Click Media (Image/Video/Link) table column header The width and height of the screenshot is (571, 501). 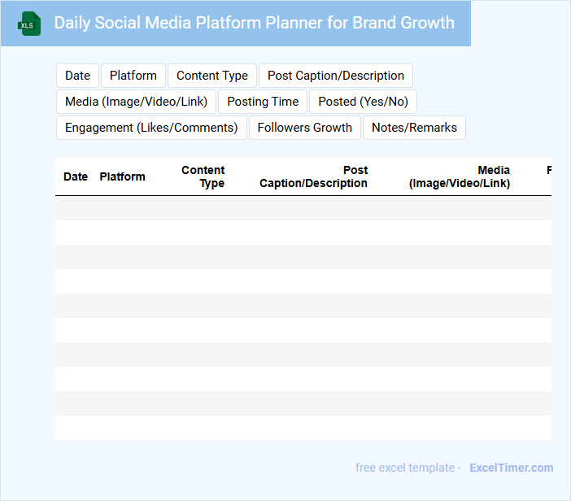click(x=460, y=176)
